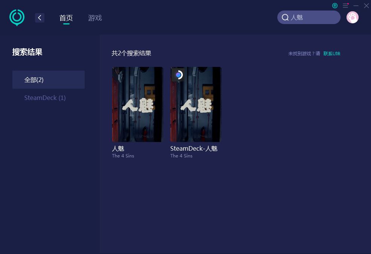Viewport: 371px width, 254px height.
Task: Click the green upgrade arrow icon
Action: coord(335,5)
